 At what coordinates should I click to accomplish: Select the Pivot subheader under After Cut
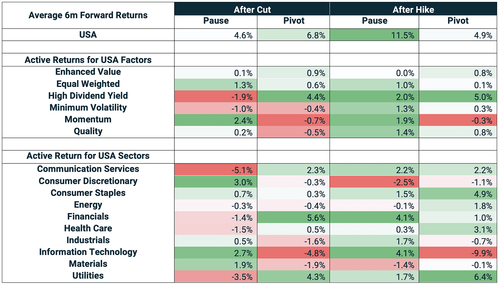pos(294,21)
